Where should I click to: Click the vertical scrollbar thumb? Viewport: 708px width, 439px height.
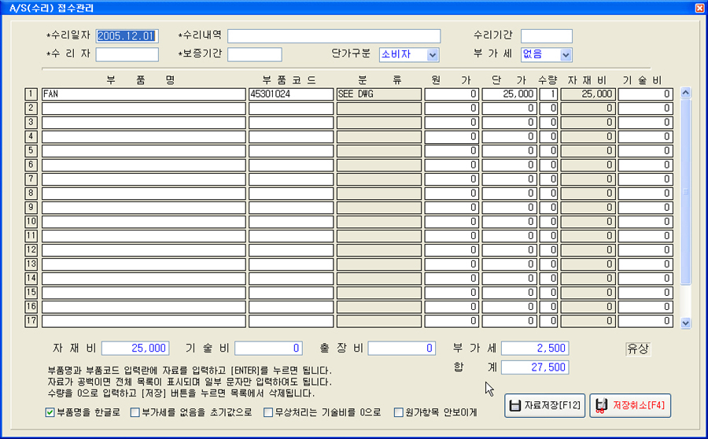click(x=685, y=192)
